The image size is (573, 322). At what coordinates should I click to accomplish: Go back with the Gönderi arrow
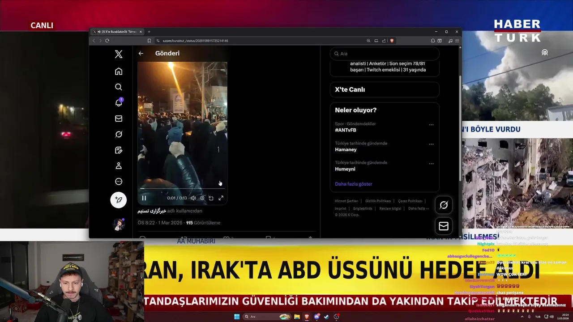click(141, 53)
